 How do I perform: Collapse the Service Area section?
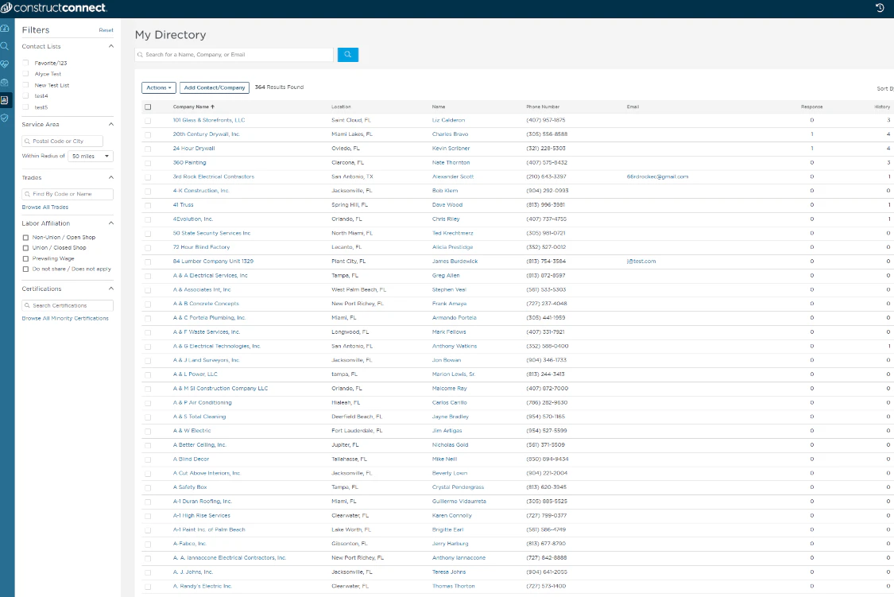tap(110, 124)
